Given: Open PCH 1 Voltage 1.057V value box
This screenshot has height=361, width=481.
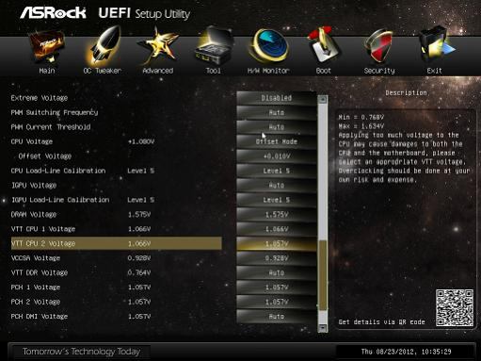Looking at the screenshot, I should [x=277, y=287].
